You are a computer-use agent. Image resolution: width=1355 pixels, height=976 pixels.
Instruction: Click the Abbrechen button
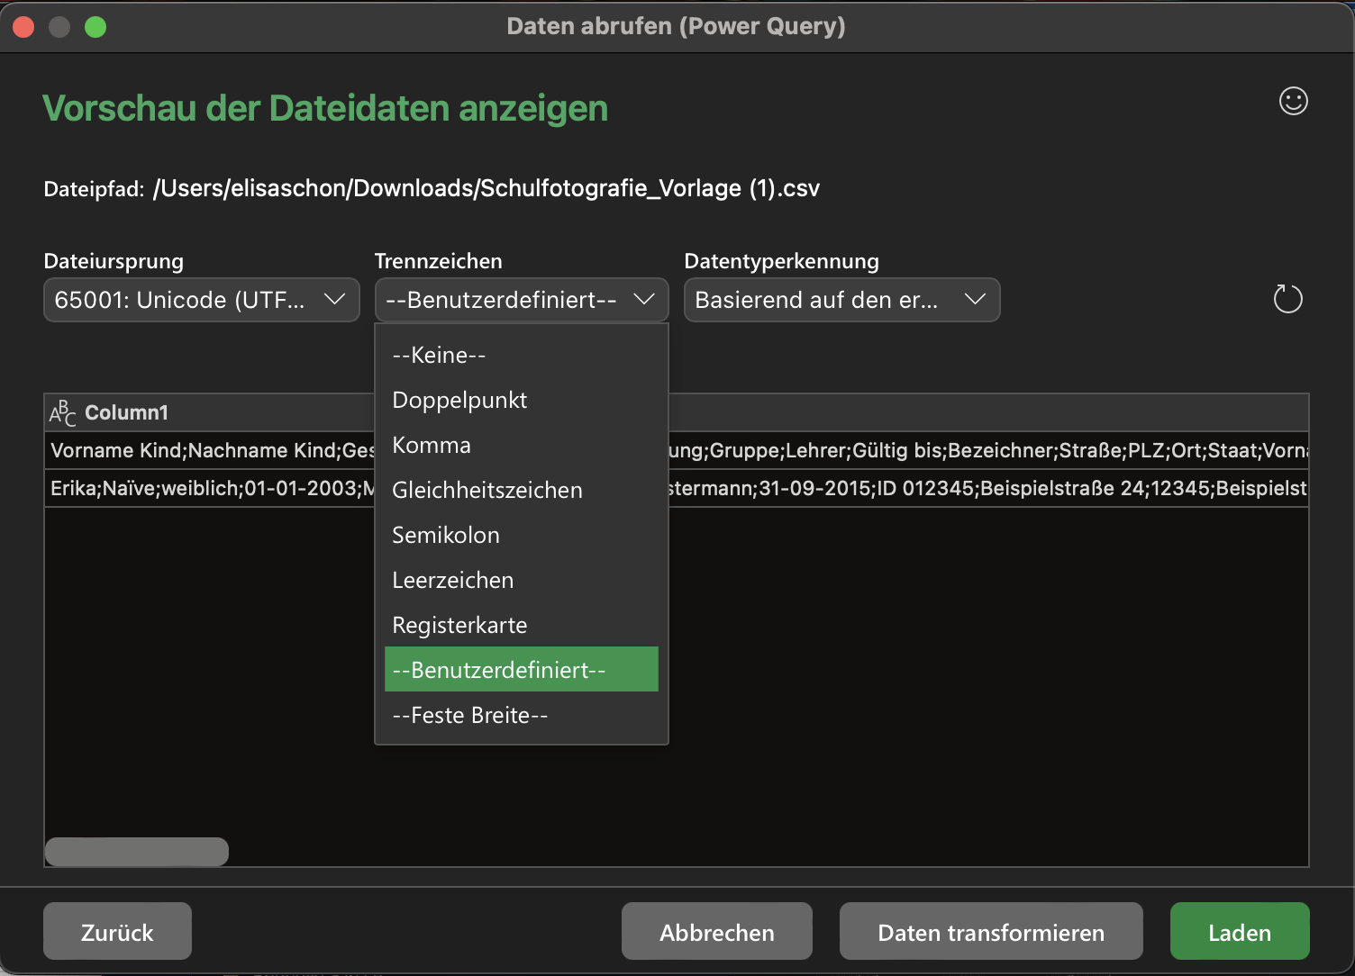coord(717,932)
